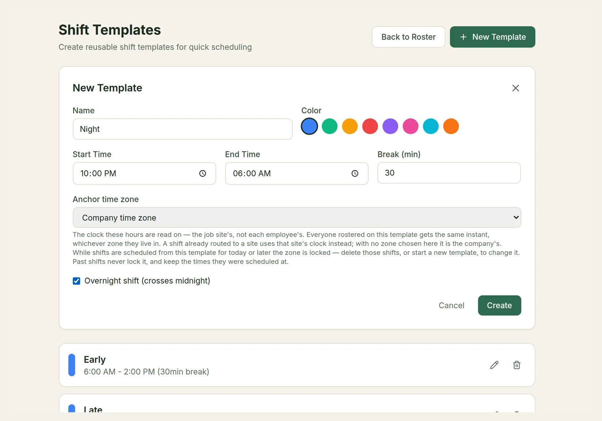
Task: Select the pink color swatch
Action: pyautogui.click(x=411, y=126)
